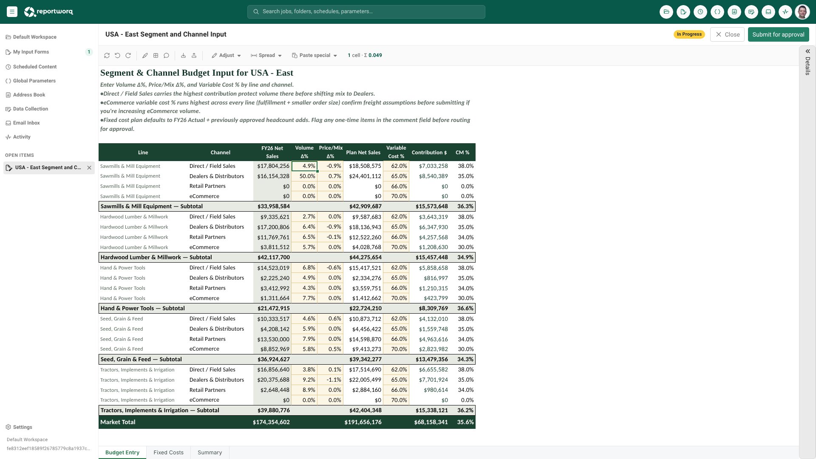Switch to the Summary tab
This screenshot has width=816, height=459.
(x=210, y=453)
